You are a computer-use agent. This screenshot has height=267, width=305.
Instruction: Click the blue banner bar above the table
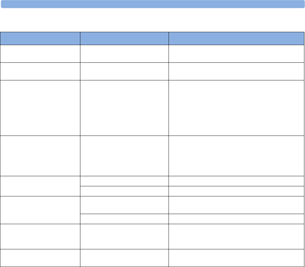click(x=152, y=4)
